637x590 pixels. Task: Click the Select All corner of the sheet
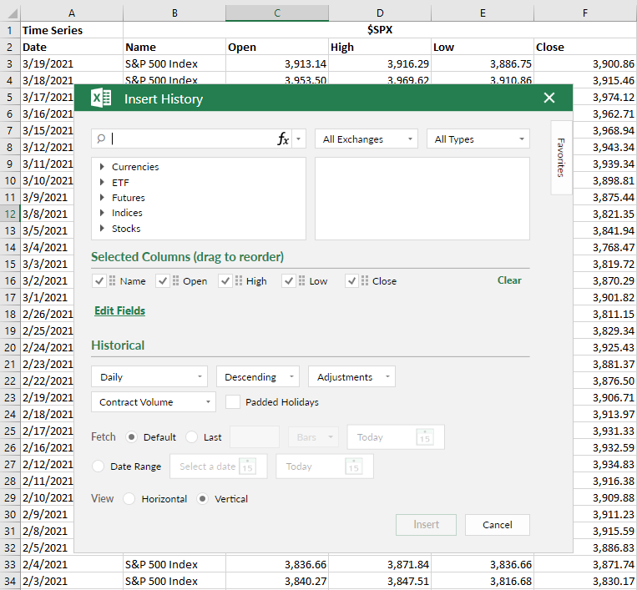(x=10, y=13)
